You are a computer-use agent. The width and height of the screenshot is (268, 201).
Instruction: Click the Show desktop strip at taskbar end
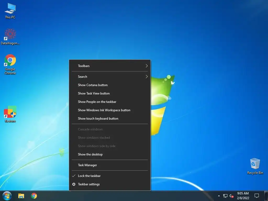click(266, 196)
